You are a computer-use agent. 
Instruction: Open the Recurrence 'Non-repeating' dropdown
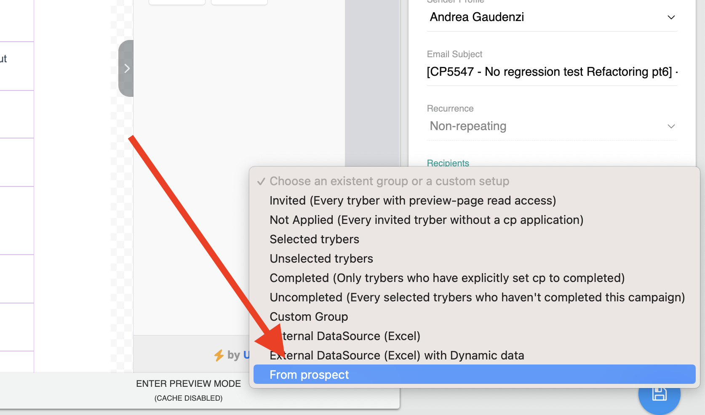tap(552, 126)
